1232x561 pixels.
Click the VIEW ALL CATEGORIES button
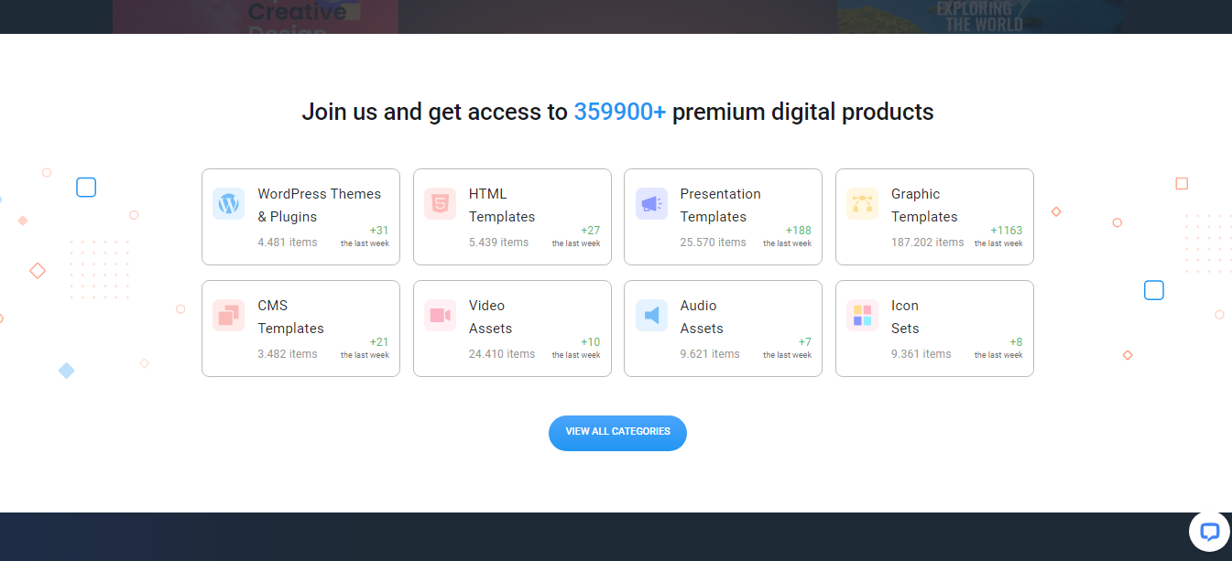617,433
